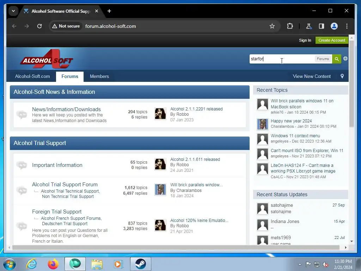This screenshot has width=361, height=271.
Task: Open Alcohol French Support Forums link
Action: [x=71, y=218]
